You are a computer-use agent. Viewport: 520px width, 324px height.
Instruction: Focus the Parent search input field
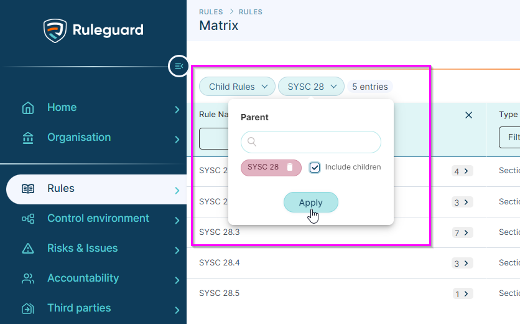coord(311,142)
